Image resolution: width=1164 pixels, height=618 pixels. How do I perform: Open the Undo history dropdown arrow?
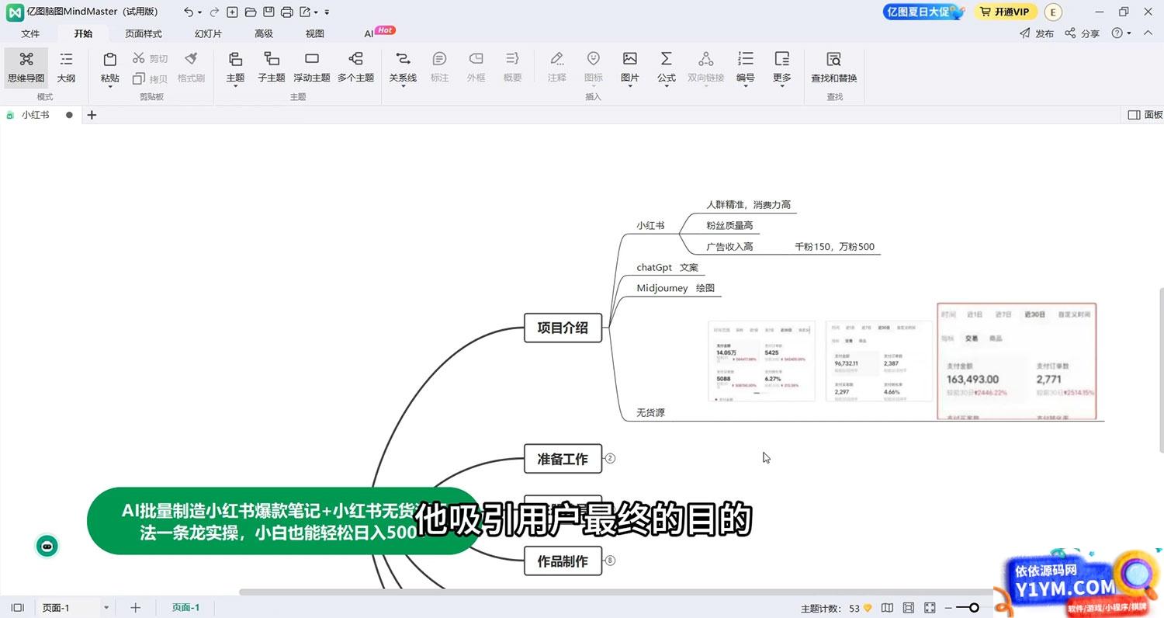pos(200,12)
